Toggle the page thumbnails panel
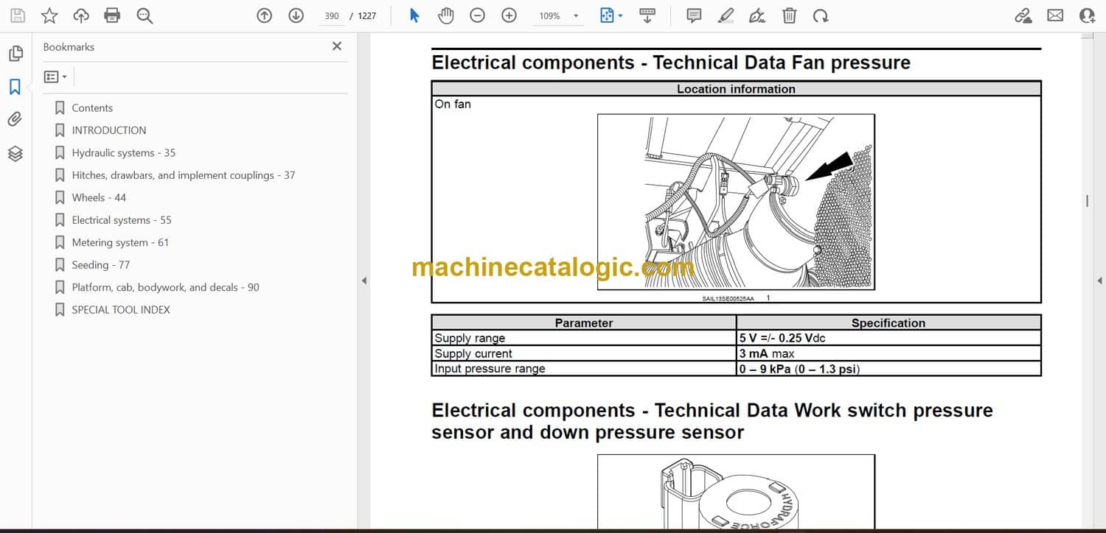The width and height of the screenshot is (1106, 533). coord(15,53)
